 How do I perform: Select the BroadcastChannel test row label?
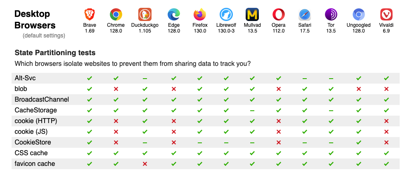[x=42, y=100]
